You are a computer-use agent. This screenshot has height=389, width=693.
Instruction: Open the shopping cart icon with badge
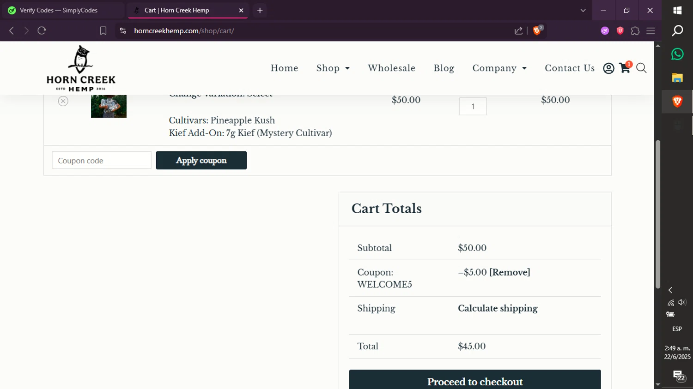click(x=626, y=67)
